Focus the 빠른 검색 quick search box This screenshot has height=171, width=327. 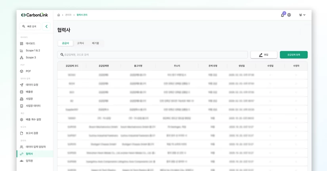[30, 27]
